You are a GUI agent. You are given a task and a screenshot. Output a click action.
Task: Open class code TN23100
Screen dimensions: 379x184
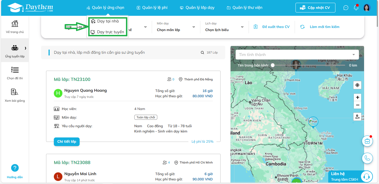click(x=72, y=80)
